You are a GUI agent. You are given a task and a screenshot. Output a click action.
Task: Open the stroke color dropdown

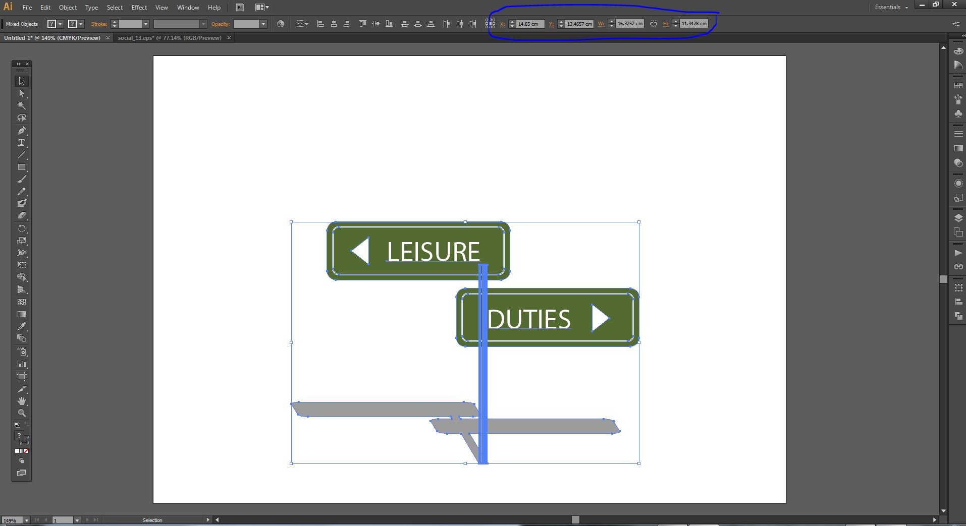(x=81, y=24)
